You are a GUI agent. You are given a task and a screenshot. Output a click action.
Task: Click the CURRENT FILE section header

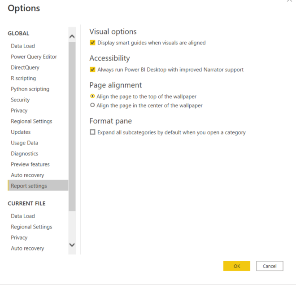(26, 203)
